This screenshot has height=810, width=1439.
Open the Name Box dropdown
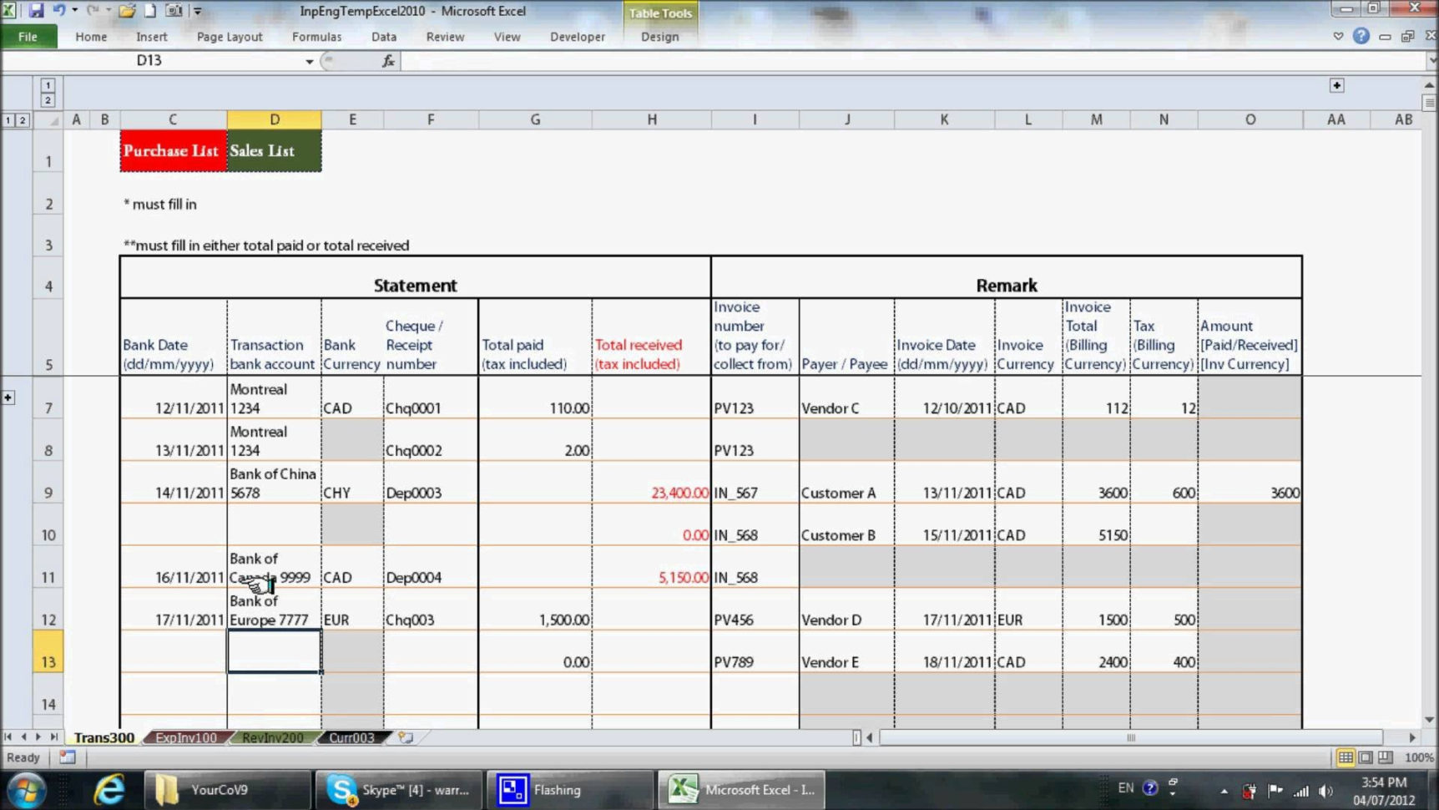click(x=308, y=61)
